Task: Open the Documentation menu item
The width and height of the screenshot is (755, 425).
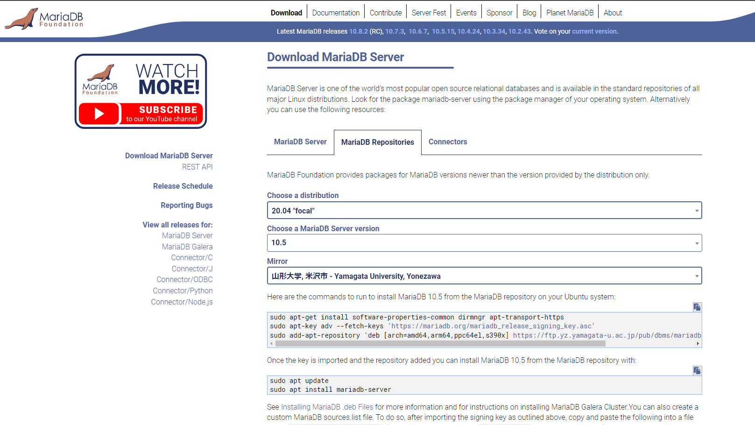Action: click(336, 13)
